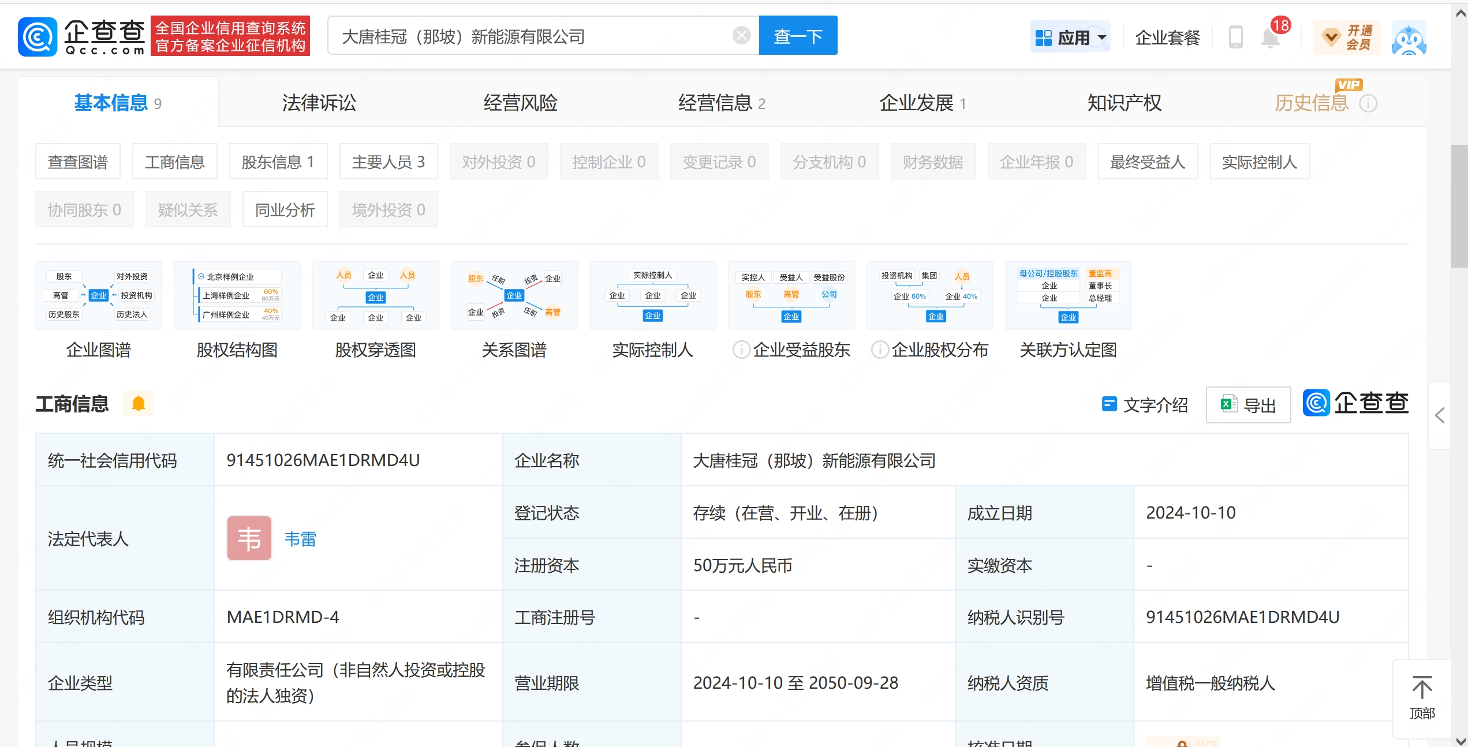Screen dimensions: 1468x747
Task: Open the mobile app phone icon
Action: click(x=1235, y=37)
